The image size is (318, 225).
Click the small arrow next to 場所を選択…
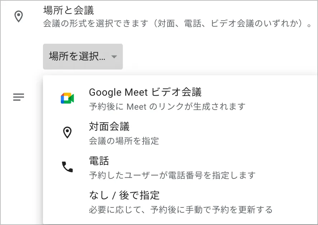114,57
